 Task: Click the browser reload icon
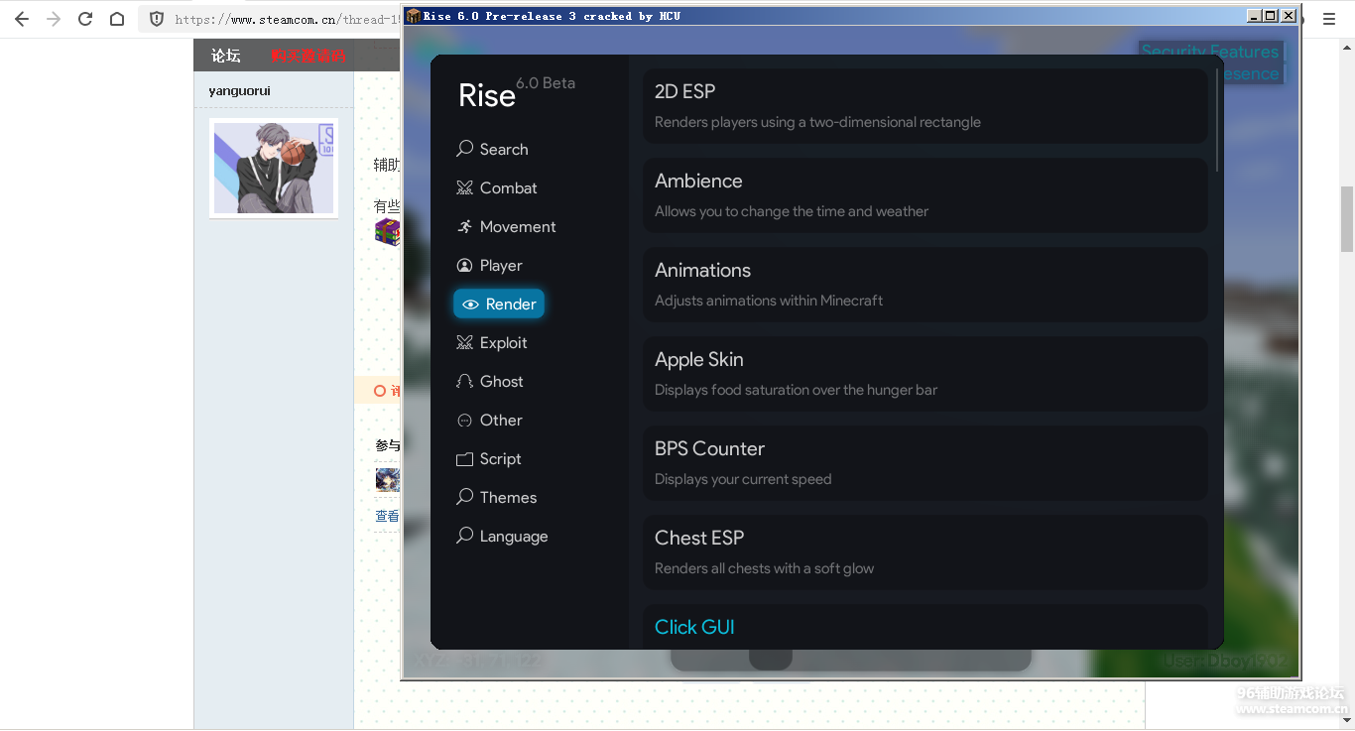pyautogui.click(x=85, y=19)
